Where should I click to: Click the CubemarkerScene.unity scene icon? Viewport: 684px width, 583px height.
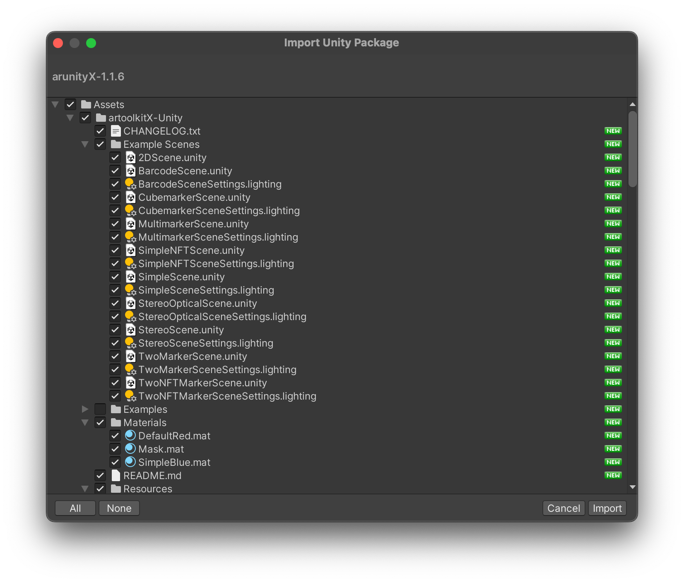[x=131, y=197]
